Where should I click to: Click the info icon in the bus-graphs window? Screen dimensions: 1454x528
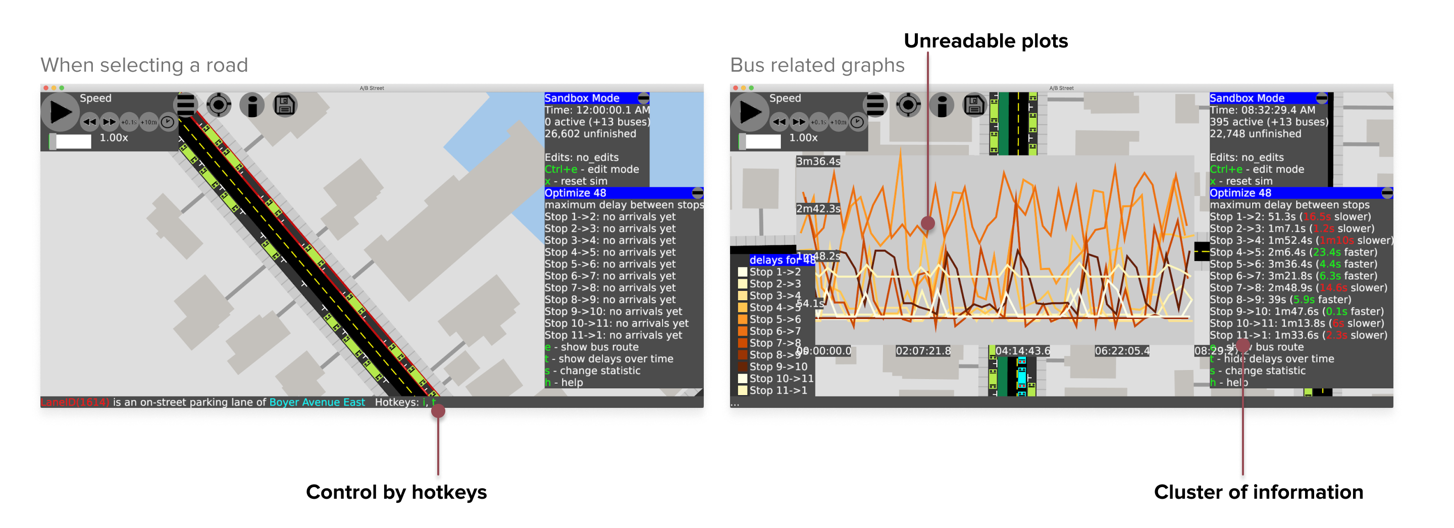942,105
